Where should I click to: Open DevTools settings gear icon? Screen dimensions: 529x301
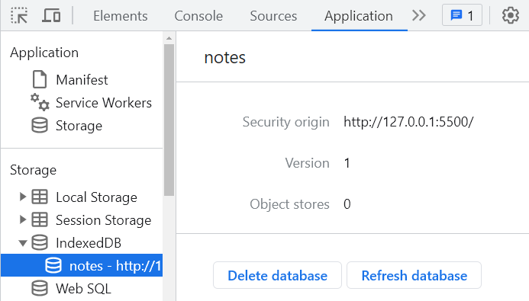[511, 15]
